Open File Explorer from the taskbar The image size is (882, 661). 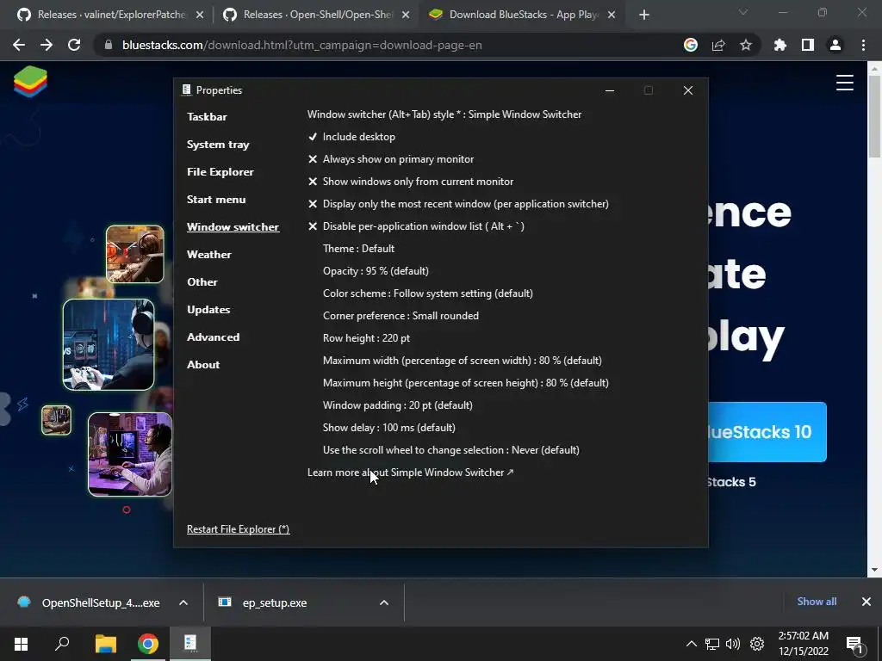[105, 644]
